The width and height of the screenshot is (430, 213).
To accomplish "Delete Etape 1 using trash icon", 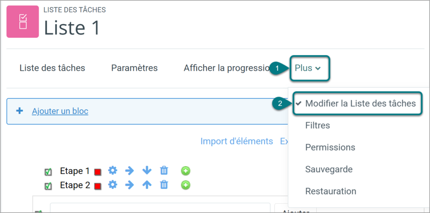I will click(164, 171).
